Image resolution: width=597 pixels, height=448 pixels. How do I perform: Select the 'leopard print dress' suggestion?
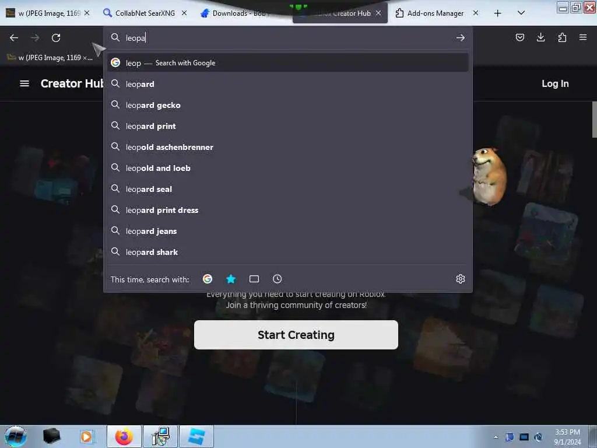tap(288, 210)
